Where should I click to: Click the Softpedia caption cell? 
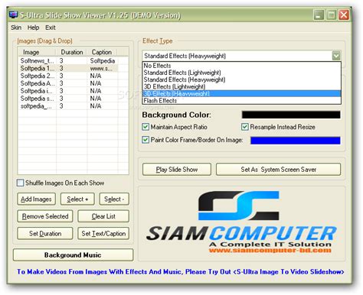coord(103,60)
